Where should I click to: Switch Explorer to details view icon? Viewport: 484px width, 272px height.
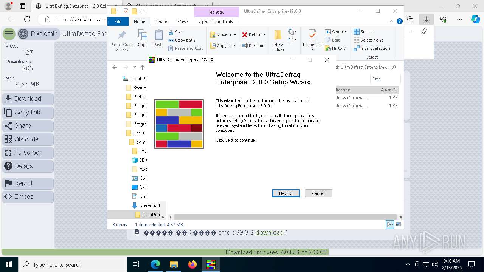pyautogui.click(x=390, y=225)
